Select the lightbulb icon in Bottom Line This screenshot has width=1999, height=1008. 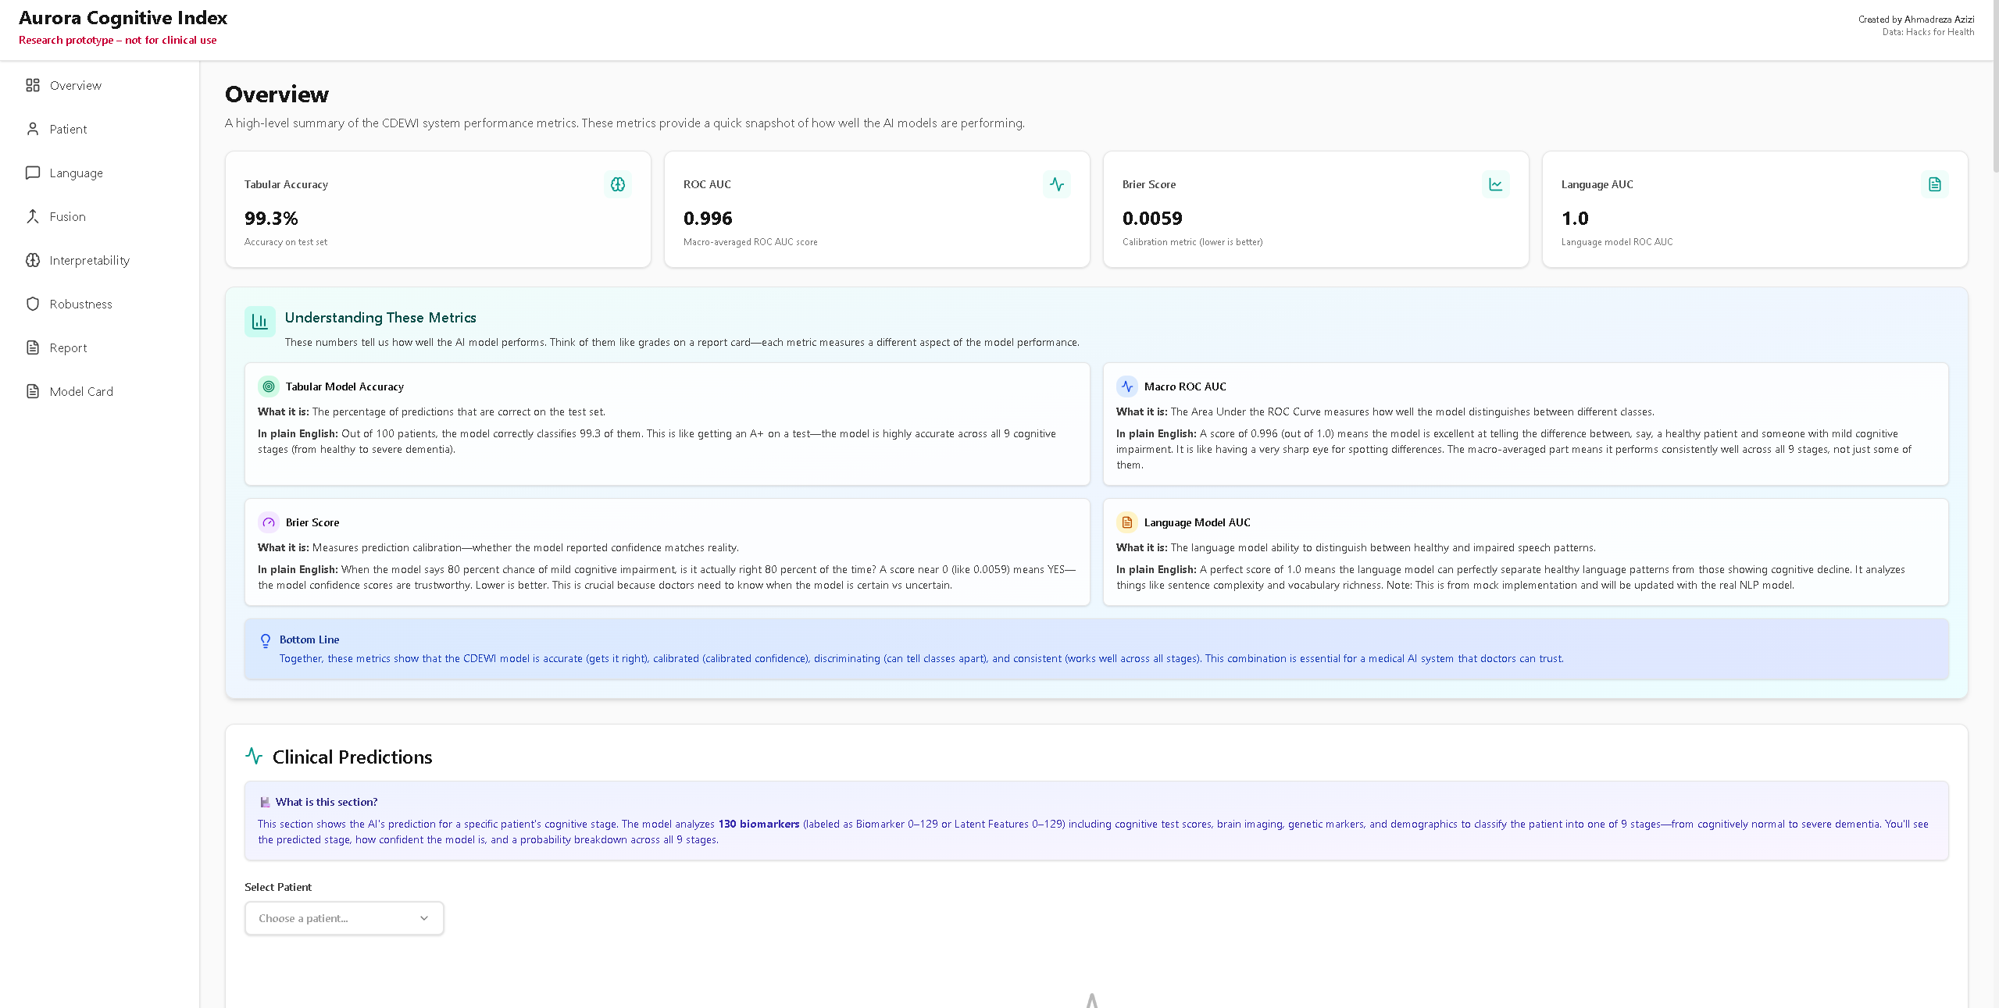coord(266,640)
